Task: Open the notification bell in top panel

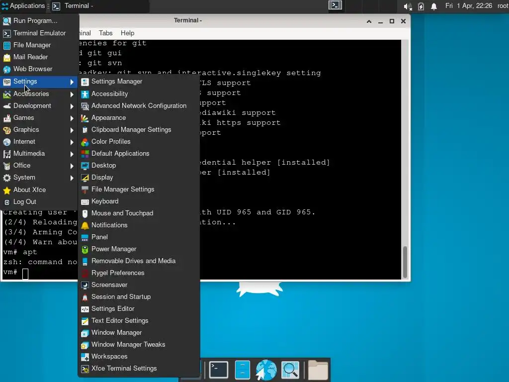Action: click(433, 6)
